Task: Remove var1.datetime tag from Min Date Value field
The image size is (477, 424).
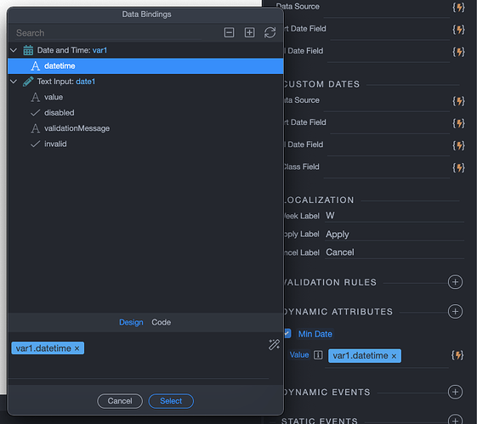Action: 394,356
